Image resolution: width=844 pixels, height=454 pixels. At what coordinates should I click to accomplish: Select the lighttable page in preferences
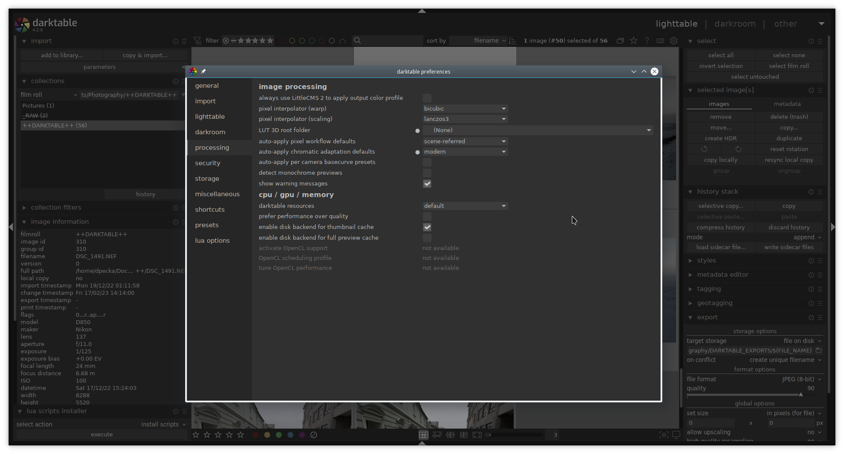click(x=210, y=116)
